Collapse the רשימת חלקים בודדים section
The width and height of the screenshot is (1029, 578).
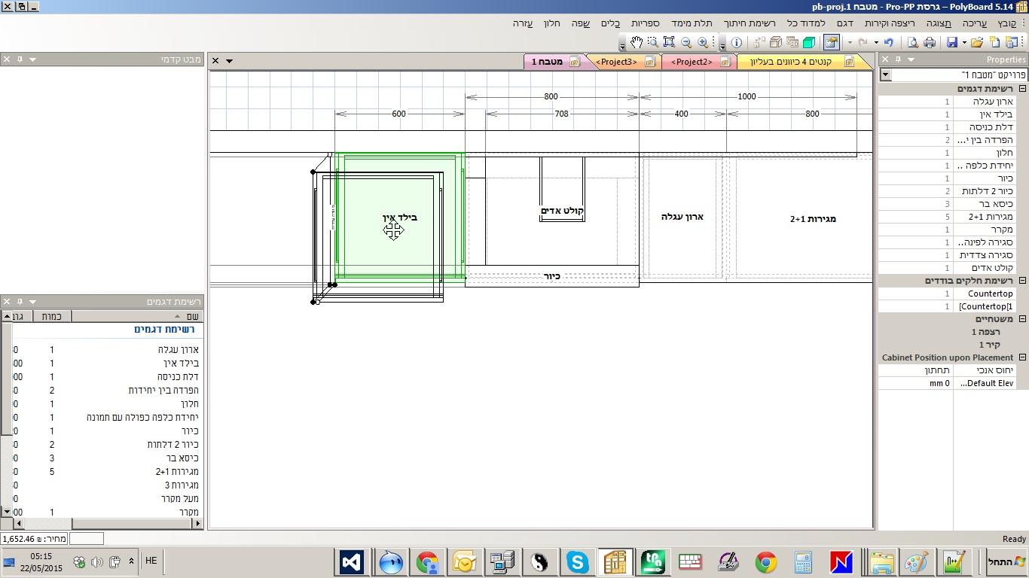[x=1022, y=281]
